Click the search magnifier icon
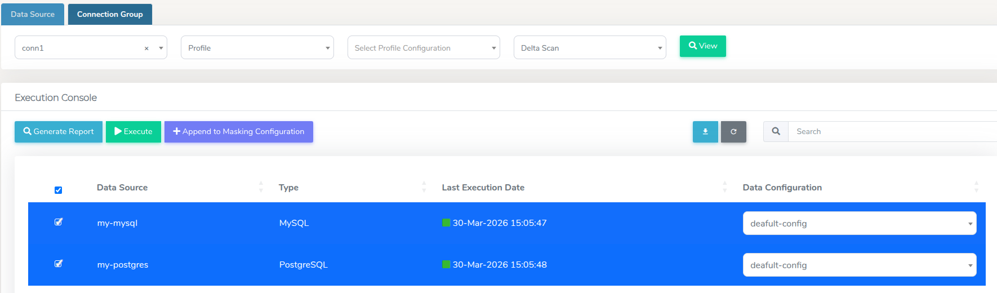The width and height of the screenshot is (997, 293). pyautogui.click(x=776, y=131)
